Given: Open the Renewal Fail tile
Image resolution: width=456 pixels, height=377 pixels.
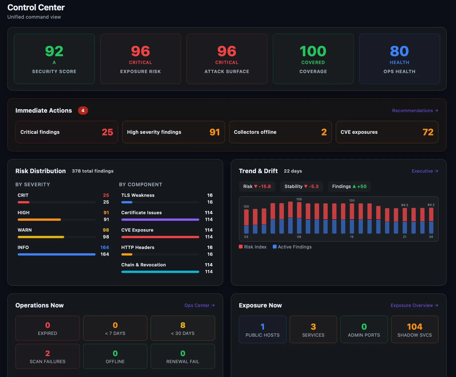Looking at the screenshot, I should coord(183,356).
